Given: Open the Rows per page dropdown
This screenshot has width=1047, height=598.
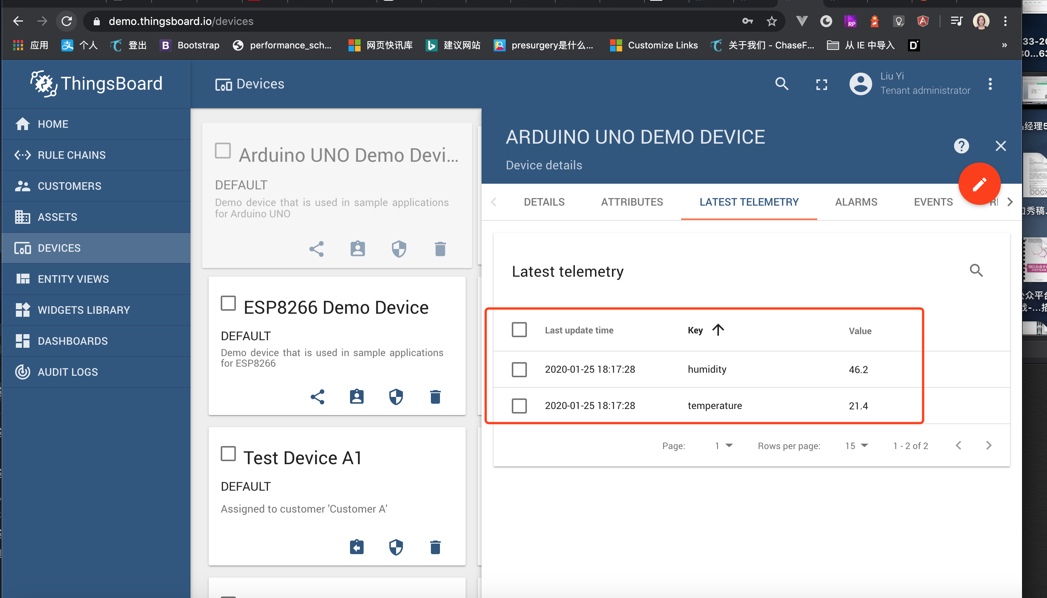Looking at the screenshot, I should 856,446.
